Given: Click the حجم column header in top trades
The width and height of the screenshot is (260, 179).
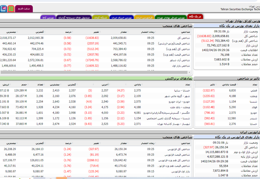Looking at the screenshot, I should tap(24, 85).
